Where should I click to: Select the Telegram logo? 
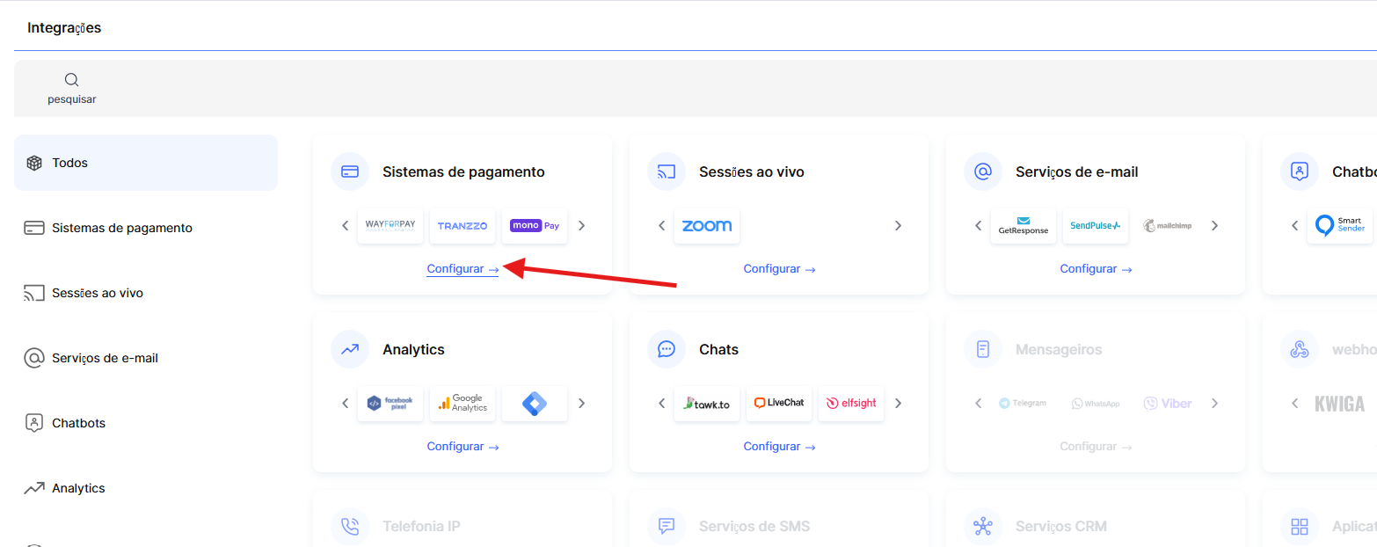click(1024, 404)
